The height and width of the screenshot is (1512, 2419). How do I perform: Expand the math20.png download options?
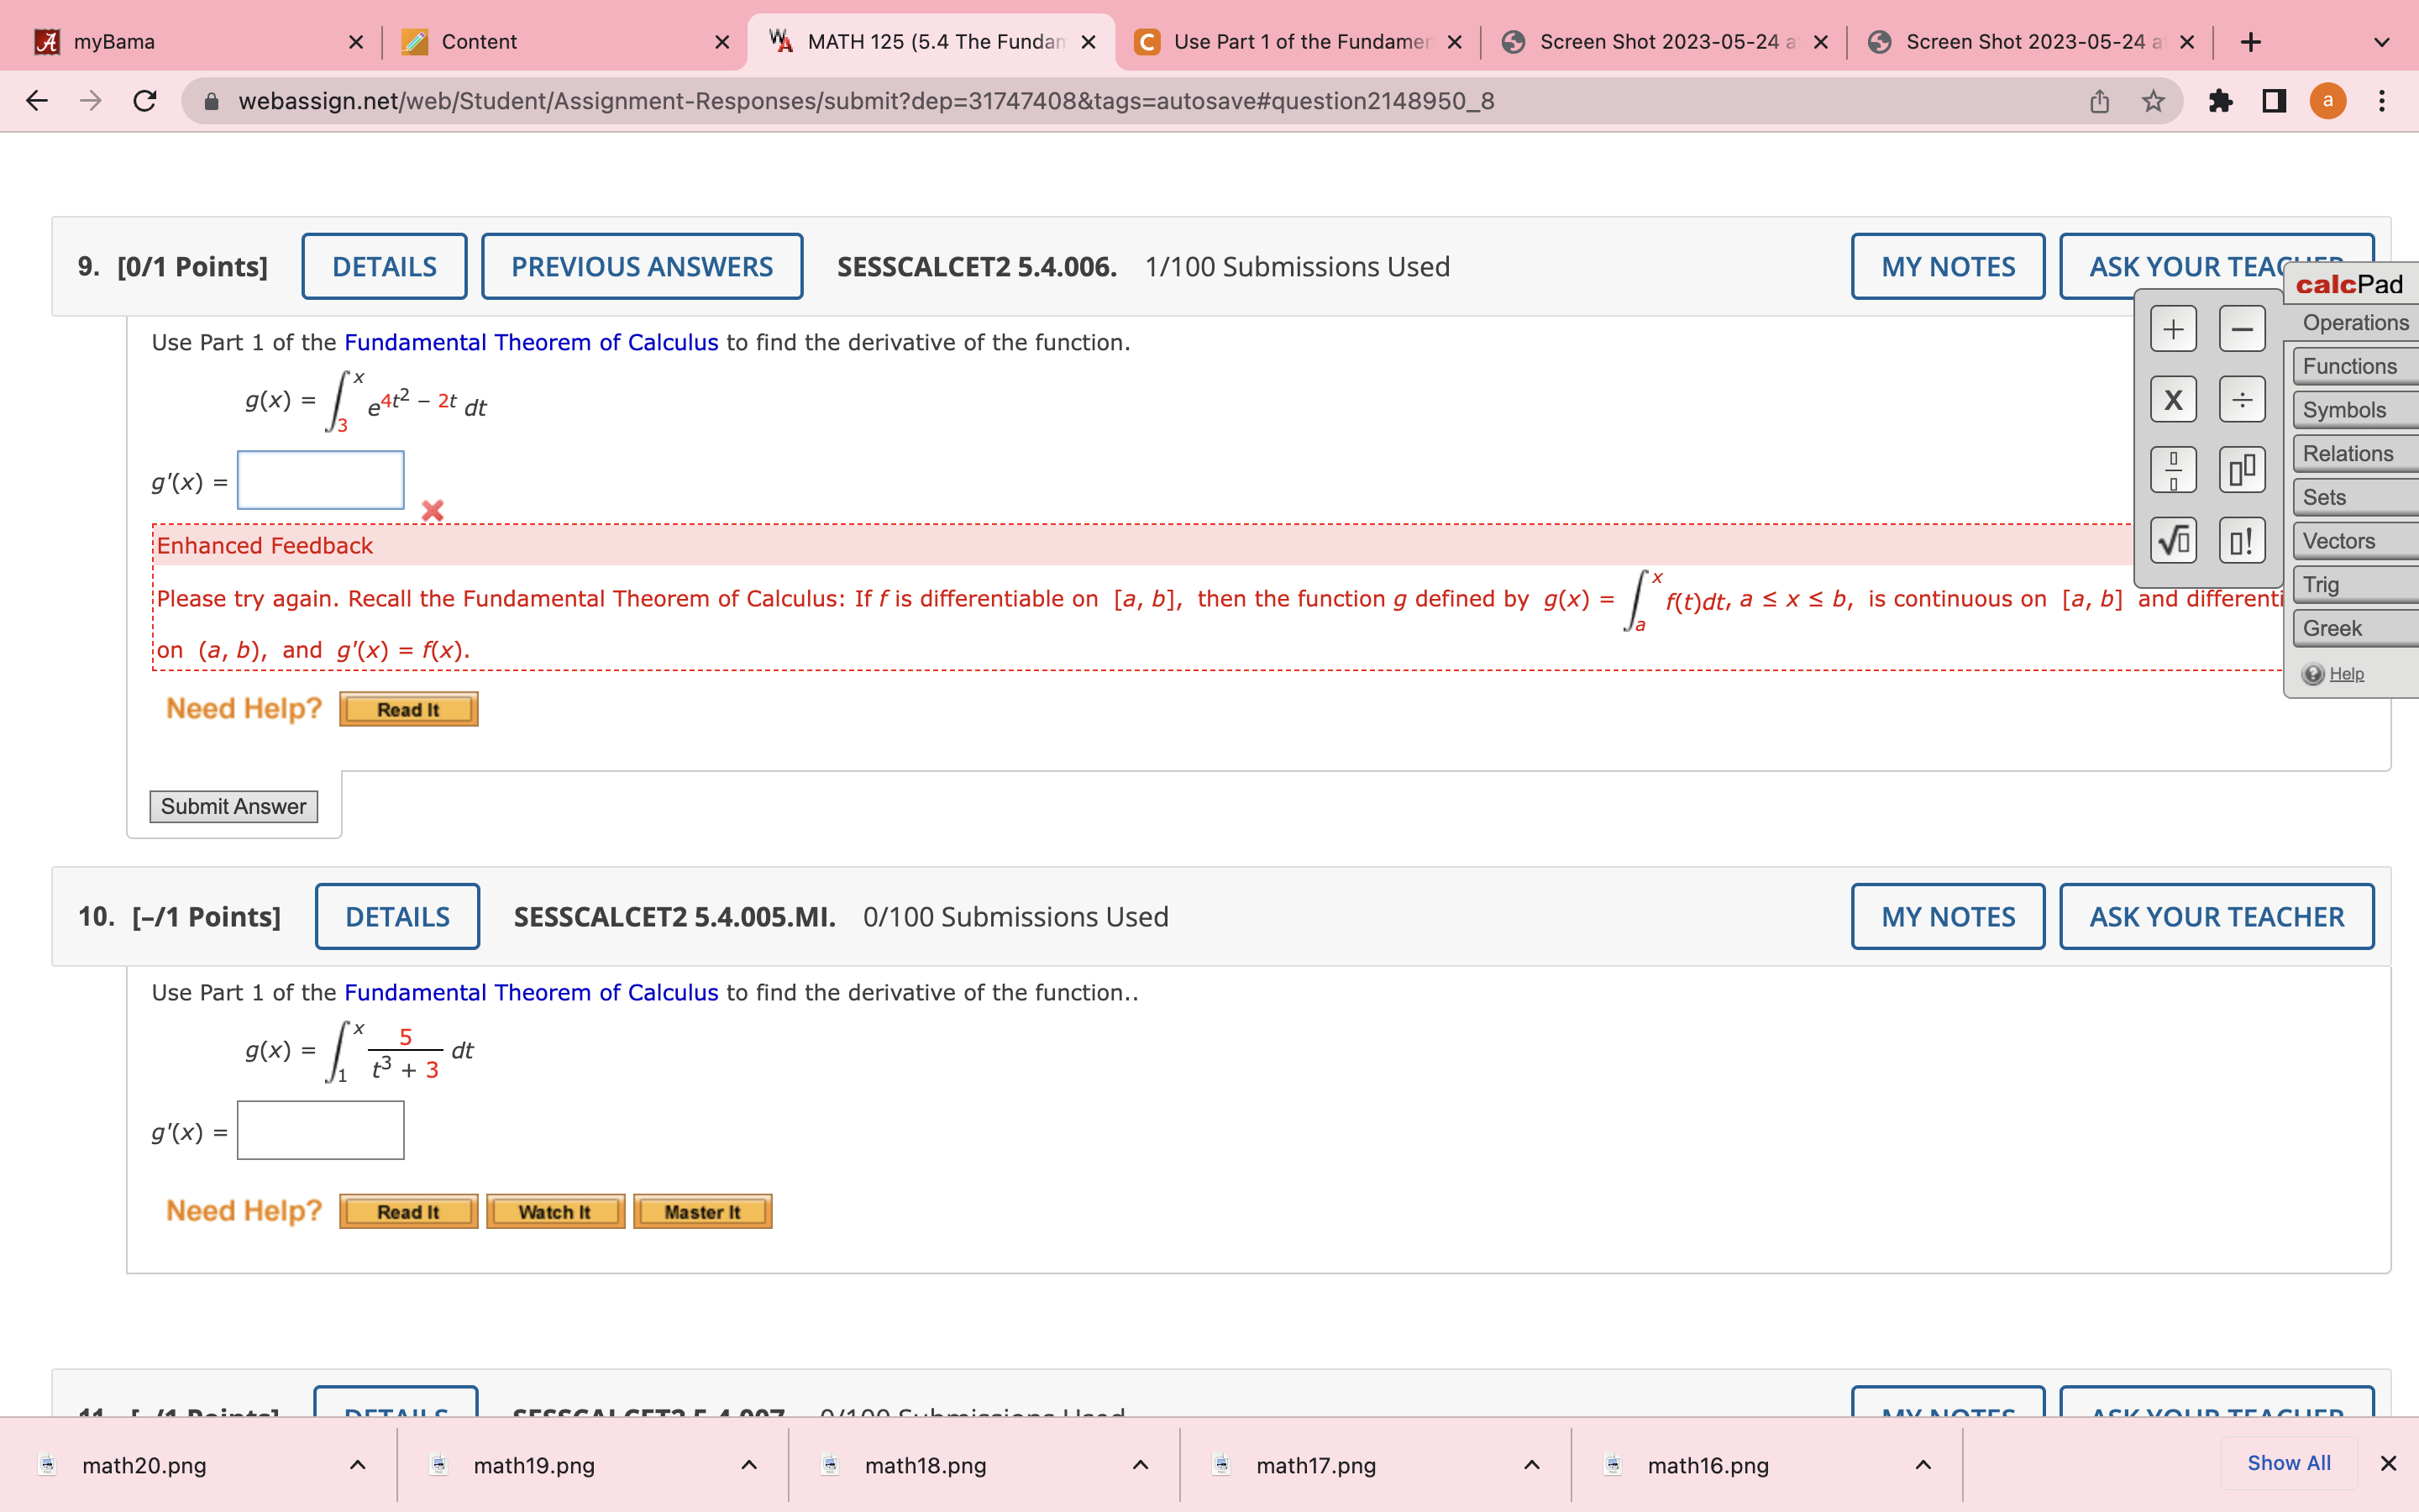(358, 1465)
